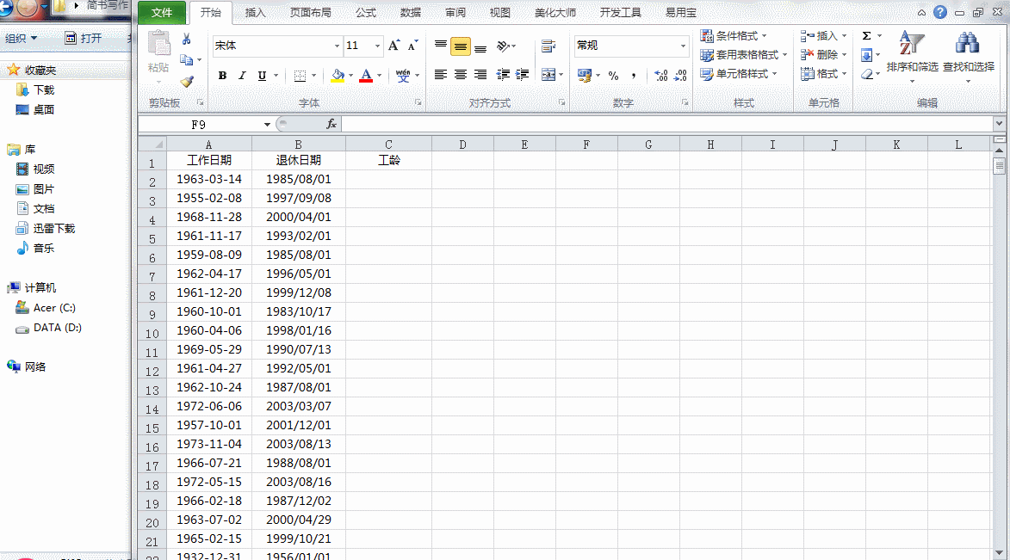Image resolution: width=1010 pixels, height=560 pixels.
Task: Click the red font color swatch
Action: pyautogui.click(x=366, y=76)
